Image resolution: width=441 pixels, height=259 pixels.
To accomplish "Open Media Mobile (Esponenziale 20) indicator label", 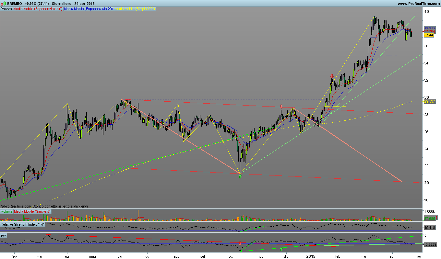I will (x=88, y=9).
